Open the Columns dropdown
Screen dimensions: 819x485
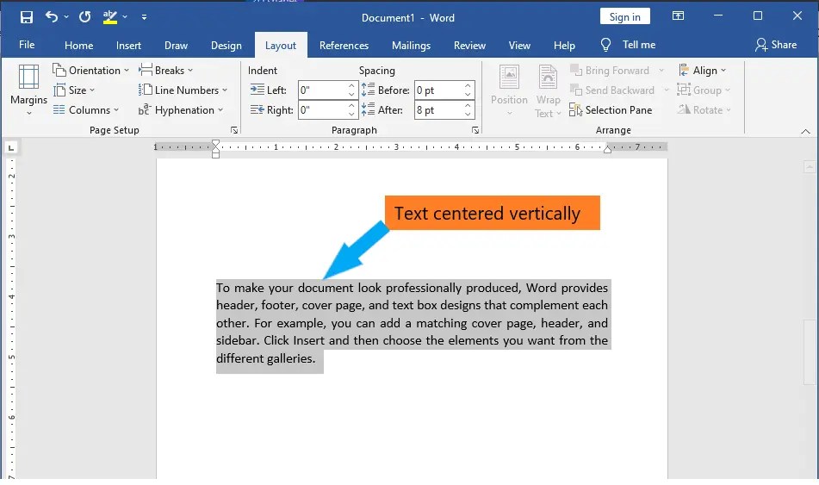pos(86,109)
